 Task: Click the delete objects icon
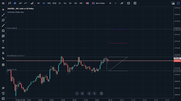(3, 65)
